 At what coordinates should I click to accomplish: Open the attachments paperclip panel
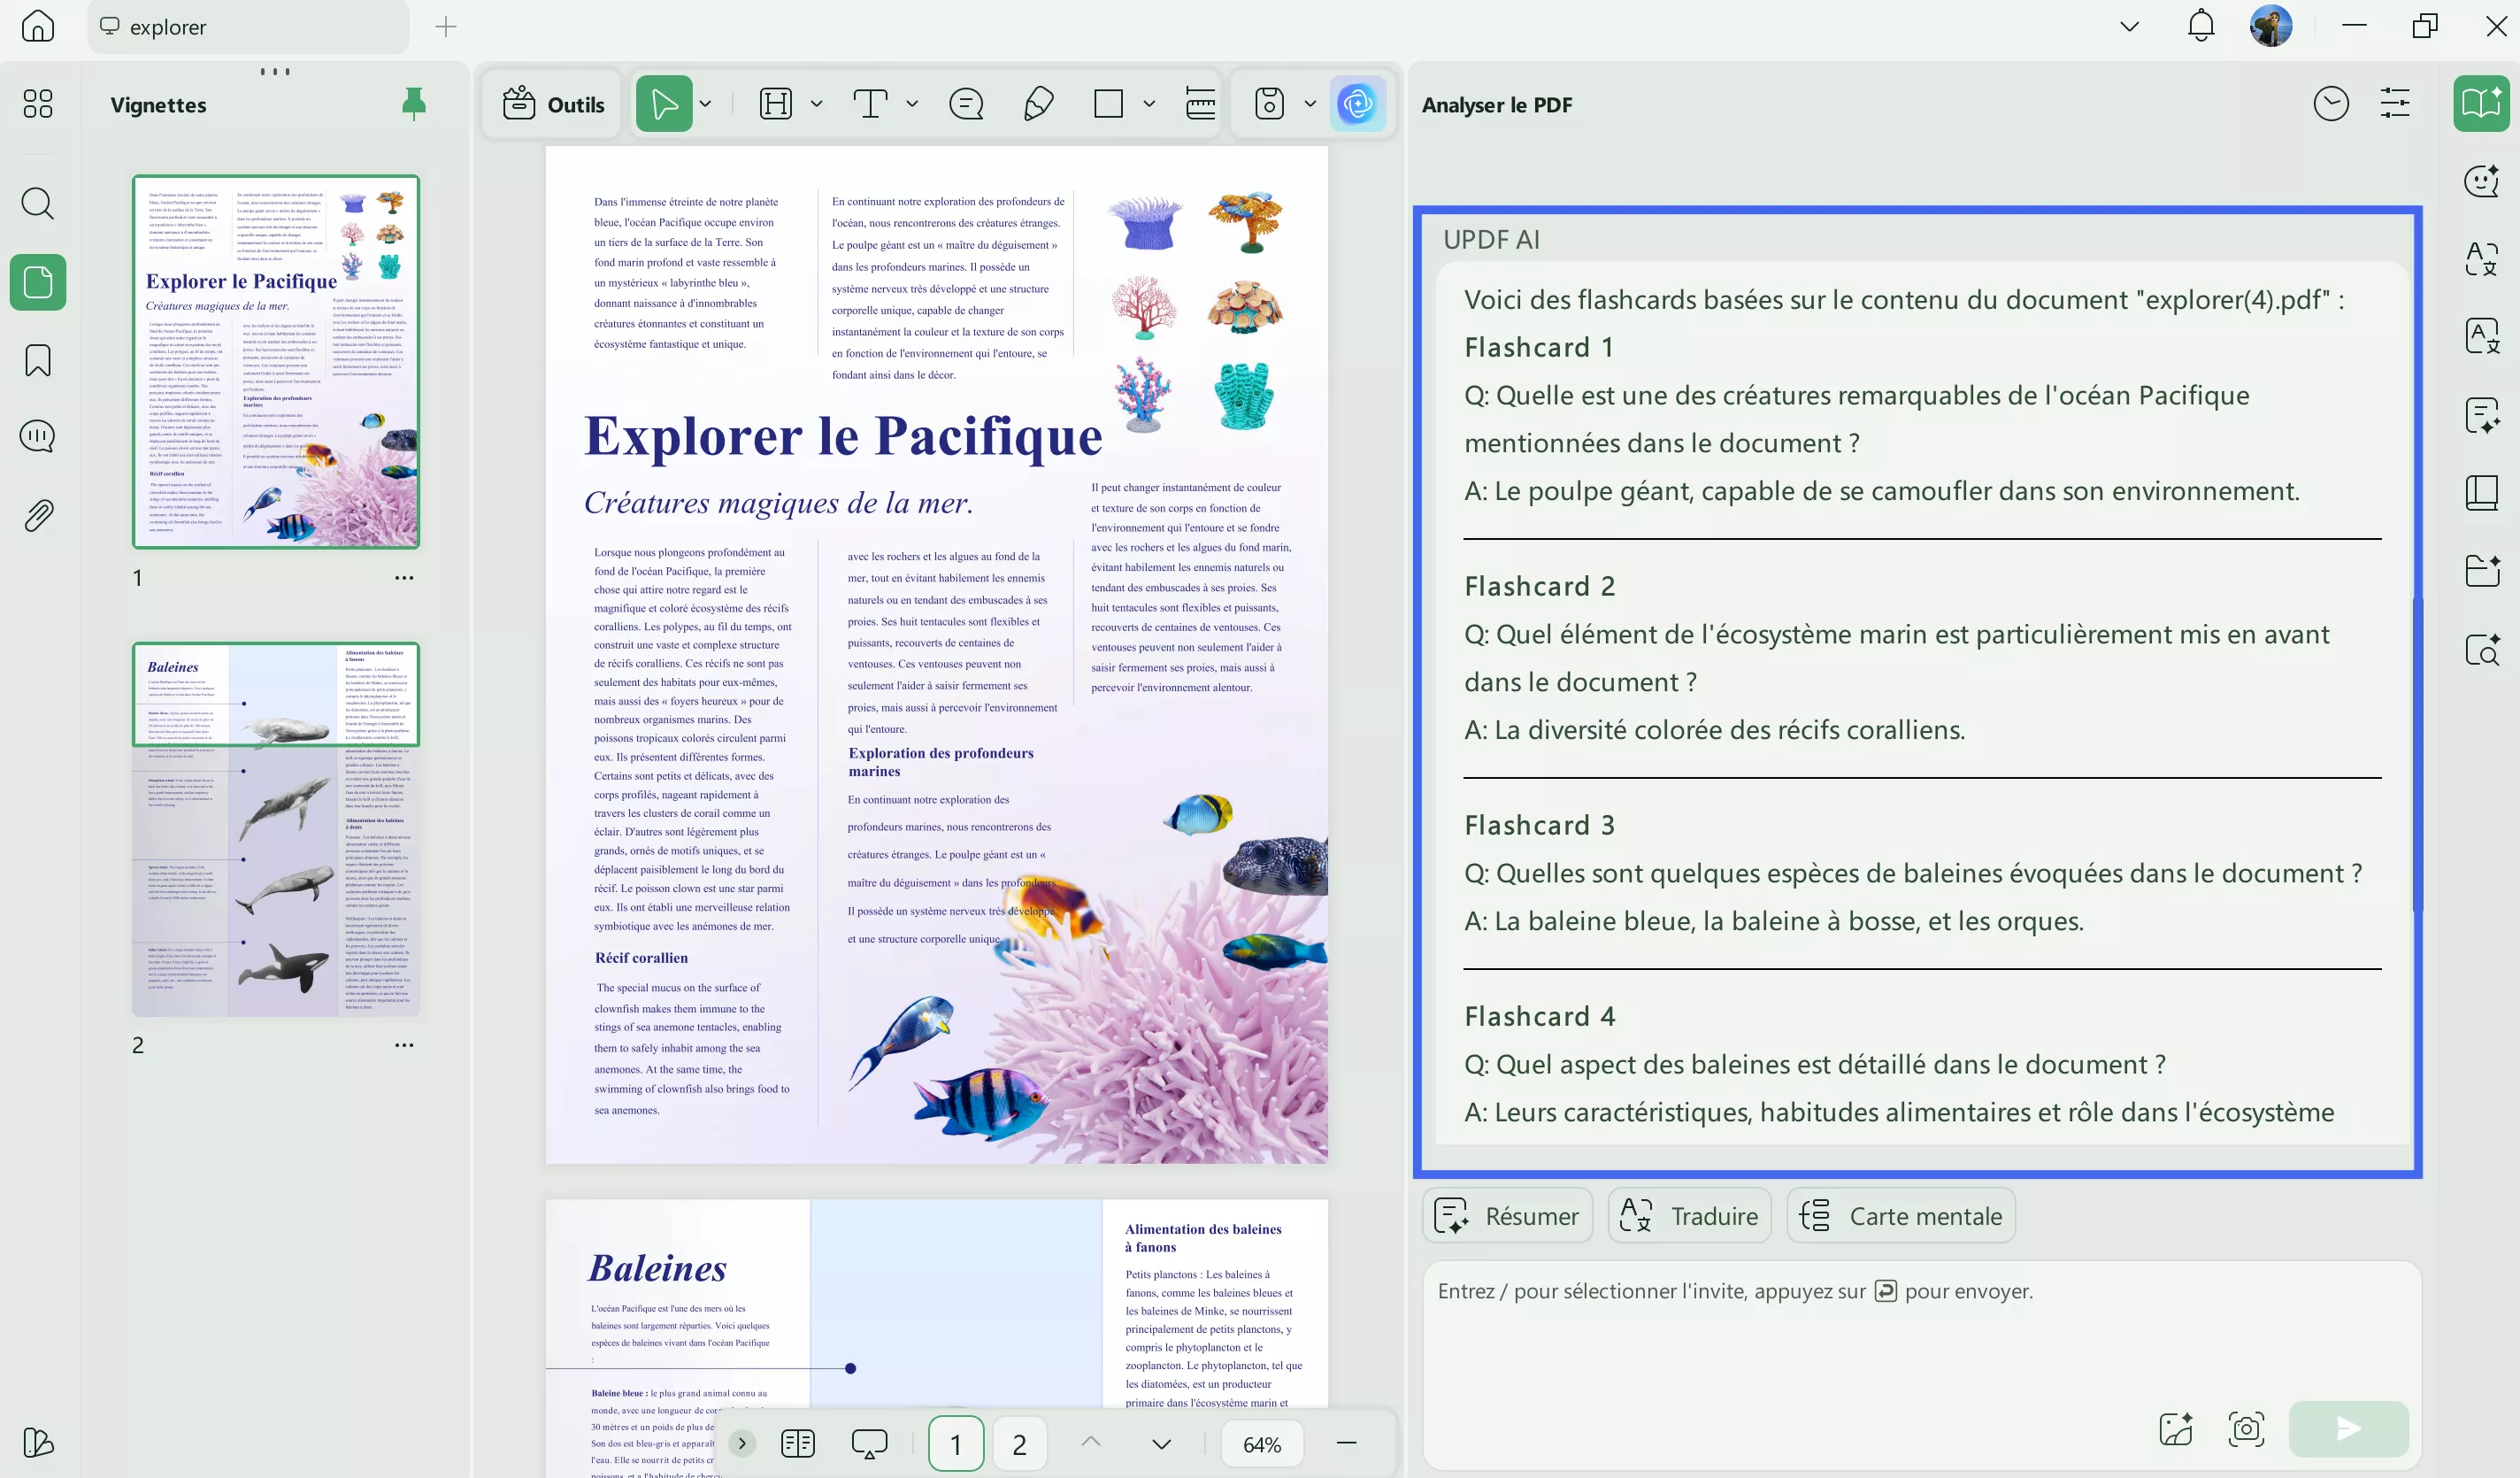pyautogui.click(x=38, y=514)
